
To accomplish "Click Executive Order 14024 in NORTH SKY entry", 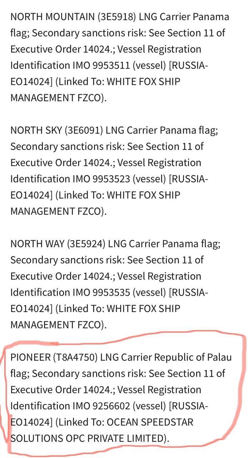I will 60,163.
